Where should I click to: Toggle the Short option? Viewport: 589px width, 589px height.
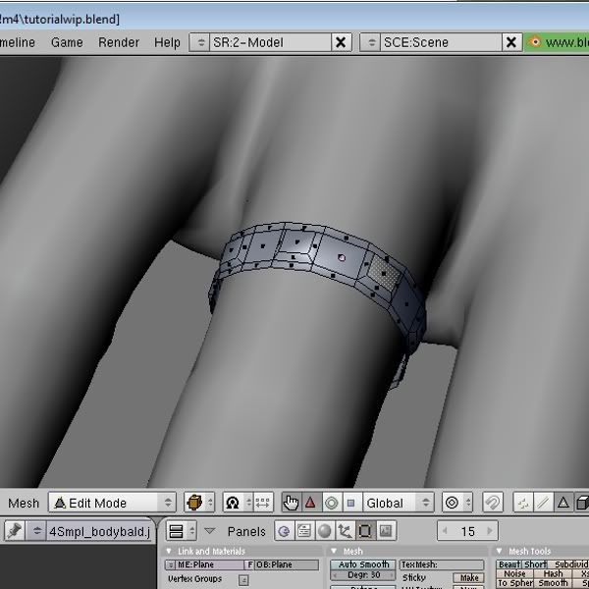[535, 564]
